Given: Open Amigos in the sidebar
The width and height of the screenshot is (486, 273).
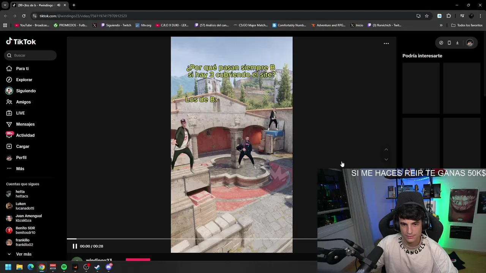Looking at the screenshot, I should click(x=18, y=102).
